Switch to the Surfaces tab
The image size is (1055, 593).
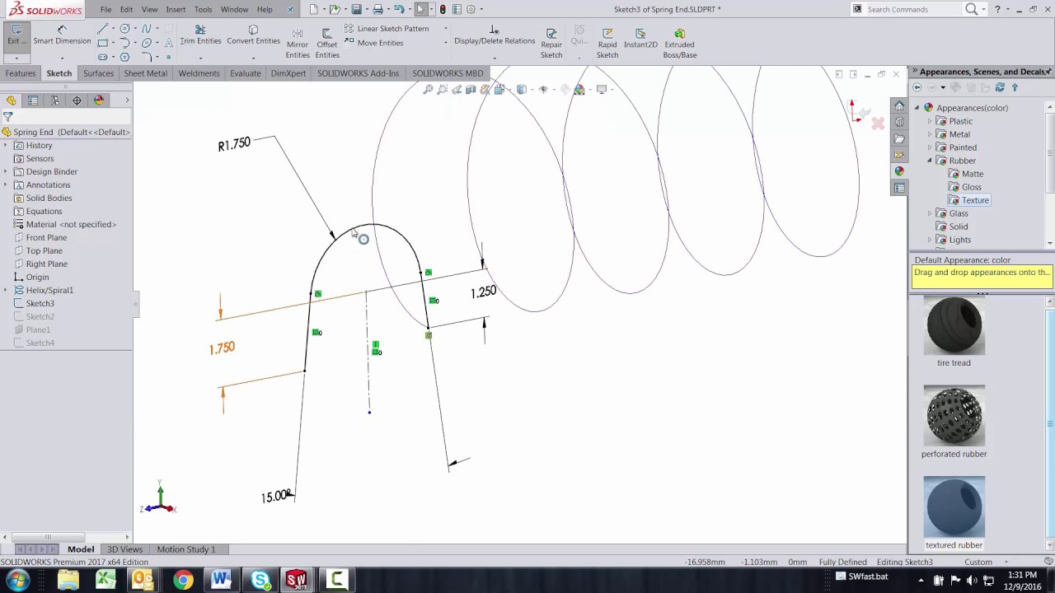pos(98,73)
